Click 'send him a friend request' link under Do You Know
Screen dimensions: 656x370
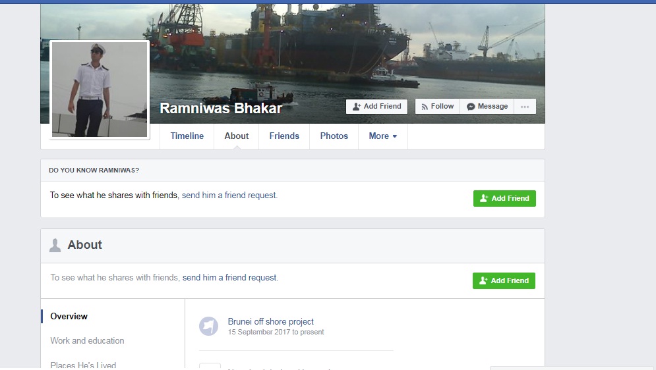click(229, 196)
